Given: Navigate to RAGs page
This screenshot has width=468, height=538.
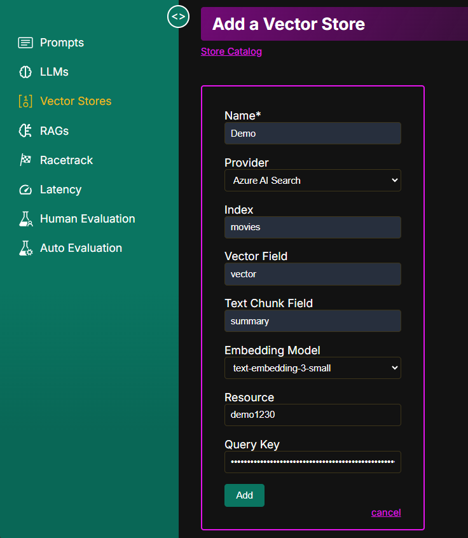Looking at the screenshot, I should (x=54, y=131).
